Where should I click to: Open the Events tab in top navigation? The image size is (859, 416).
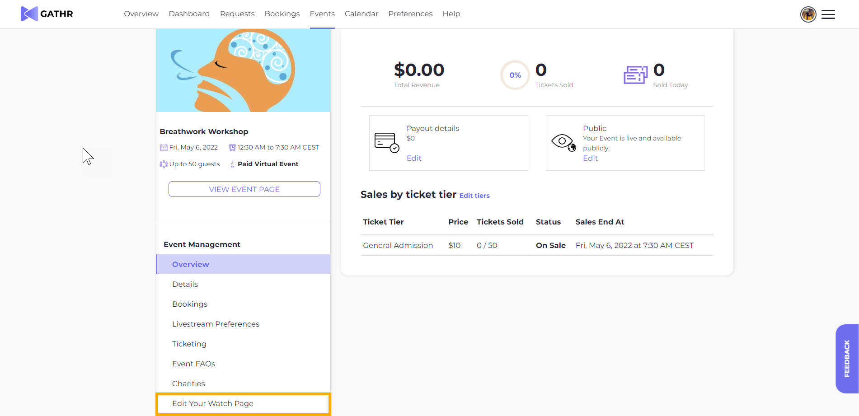pos(322,14)
